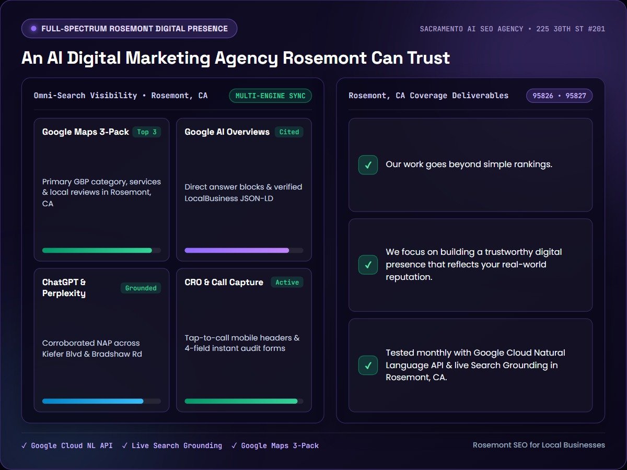Click the main headline 'An AI Digital Marketing Agency'
The height and width of the screenshot is (470, 627).
[x=235, y=58]
